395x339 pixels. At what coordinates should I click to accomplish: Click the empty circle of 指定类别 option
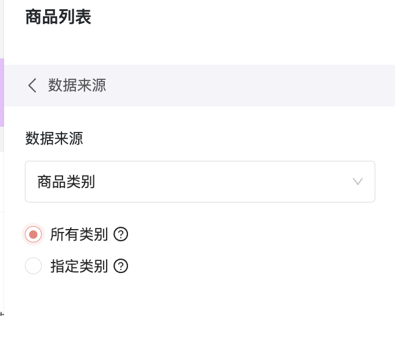33,266
